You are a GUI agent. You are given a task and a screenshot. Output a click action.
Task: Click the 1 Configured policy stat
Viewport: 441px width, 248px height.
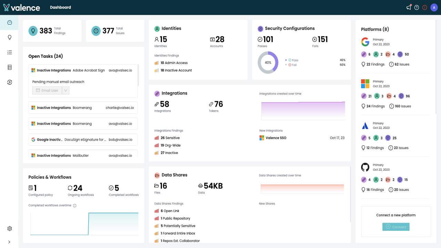[x=41, y=190]
